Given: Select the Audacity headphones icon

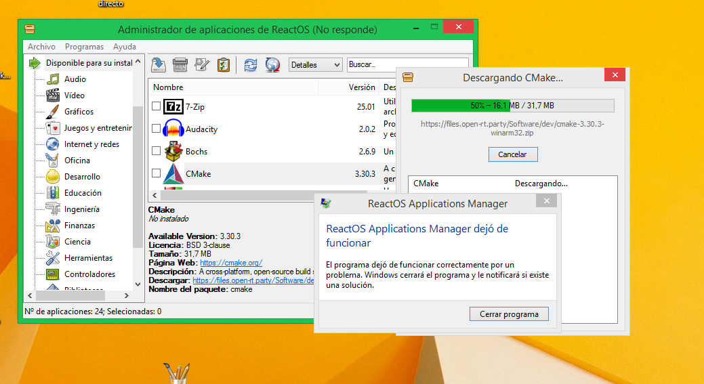Looking at the screenshot, I should pyautogui.click(x=174, y=129).
